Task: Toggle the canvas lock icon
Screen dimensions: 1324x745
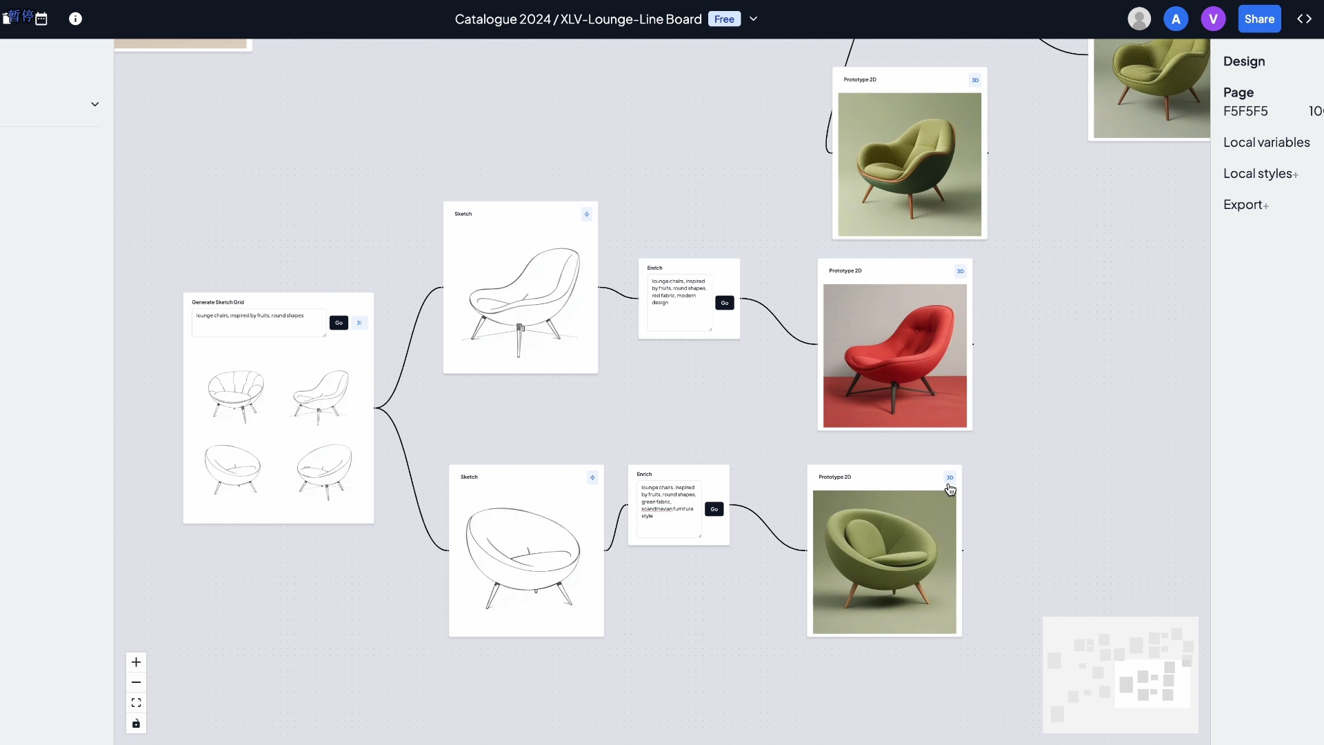Action: (136, 724)
